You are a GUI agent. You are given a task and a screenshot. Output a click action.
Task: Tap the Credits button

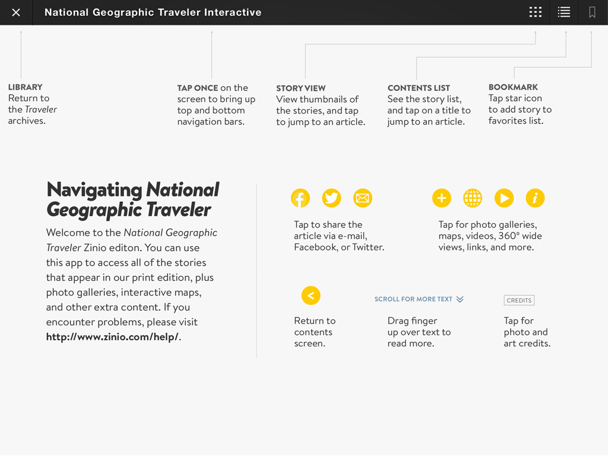(x=518, y=300)
